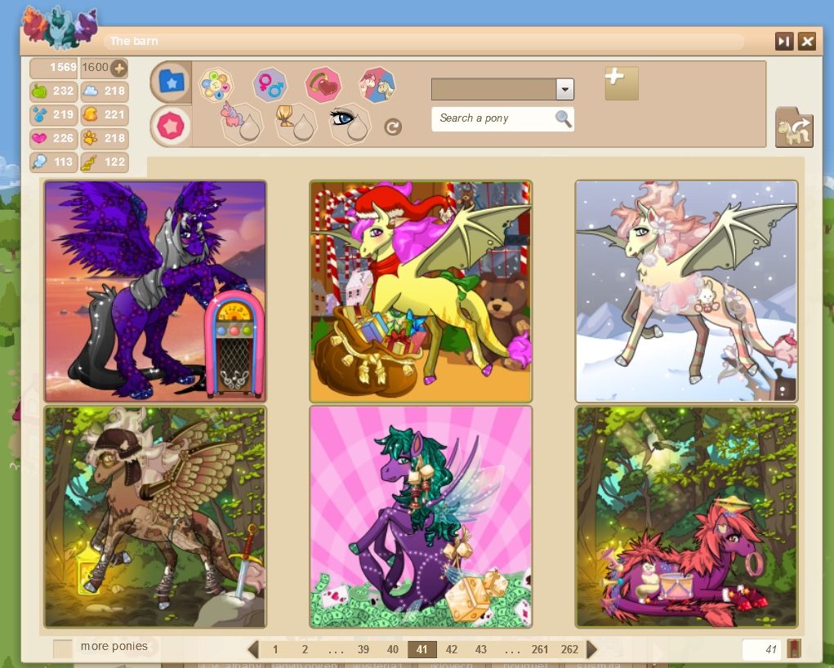Go to previous page arrow
The height and width of the screenshot is (668, 834).
tap(253, 649)
